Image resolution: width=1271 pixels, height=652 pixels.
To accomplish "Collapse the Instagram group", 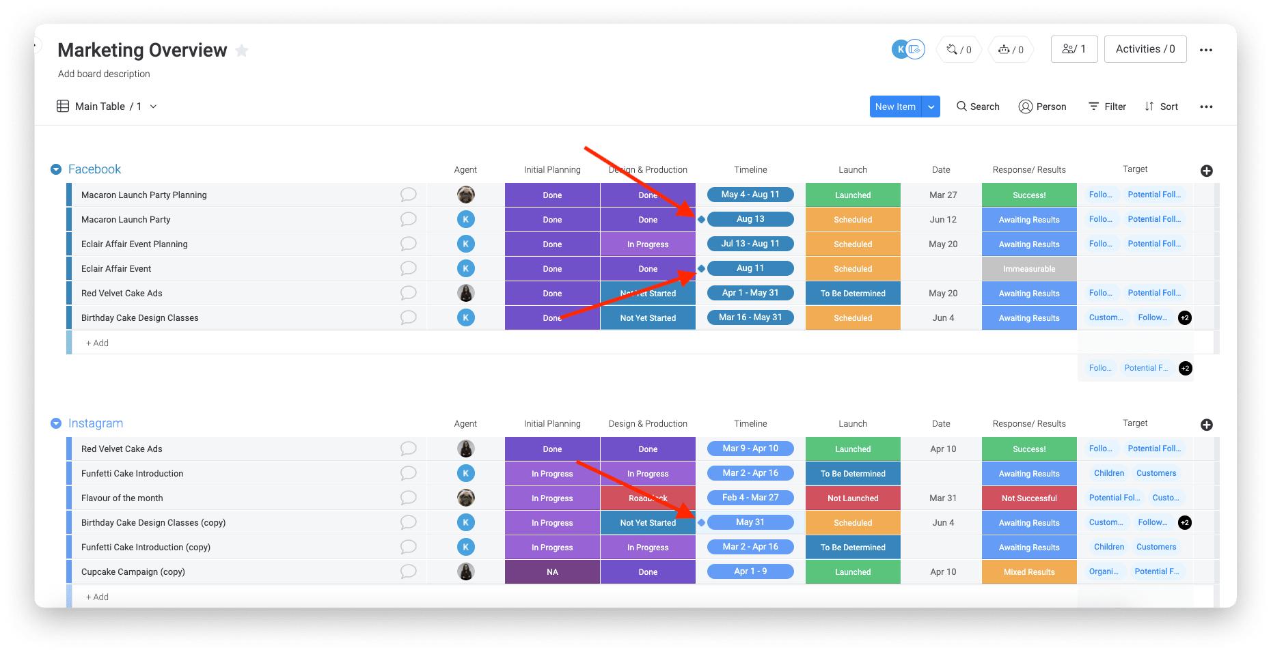I will (x=55, y=423).
